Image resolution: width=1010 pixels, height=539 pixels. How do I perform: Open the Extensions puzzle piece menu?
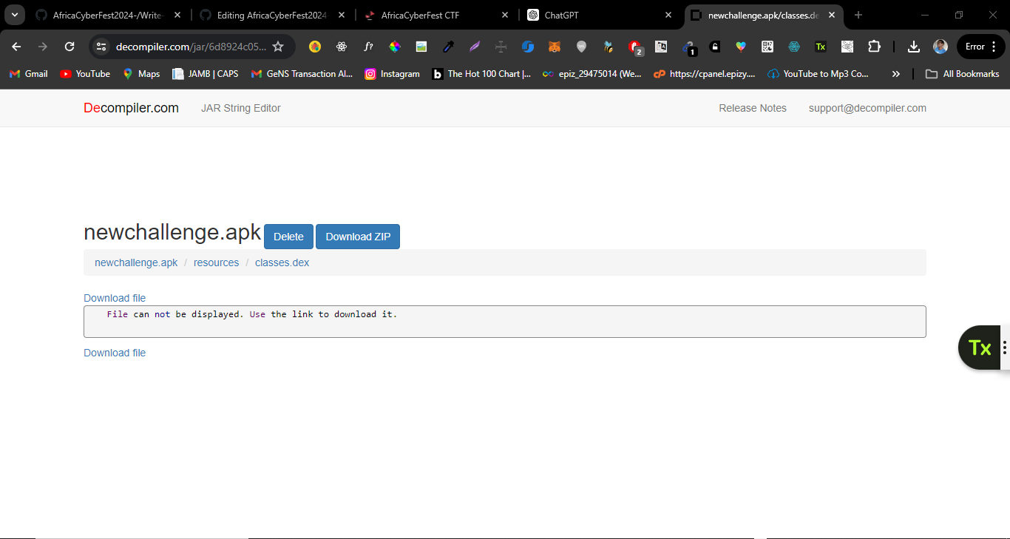tap(874, 47)
